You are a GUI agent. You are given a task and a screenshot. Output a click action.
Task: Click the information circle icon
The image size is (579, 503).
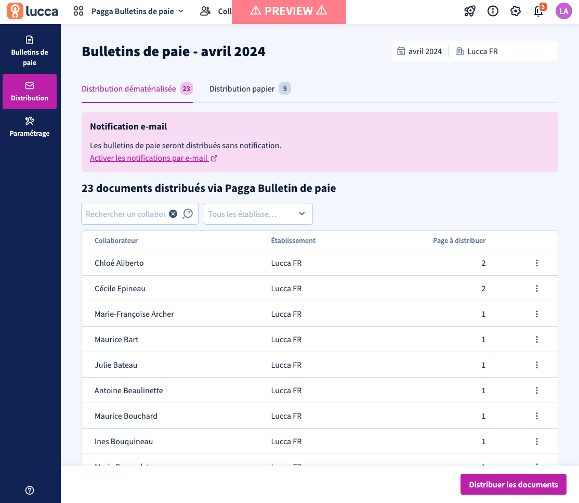click(493, 11)
